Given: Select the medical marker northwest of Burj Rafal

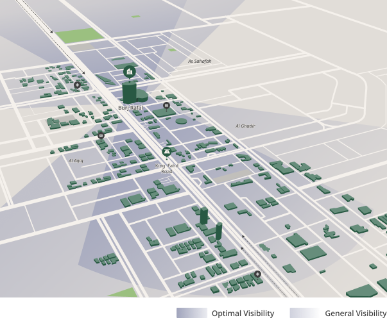Looking at the screenshot, I should [77, 85].
